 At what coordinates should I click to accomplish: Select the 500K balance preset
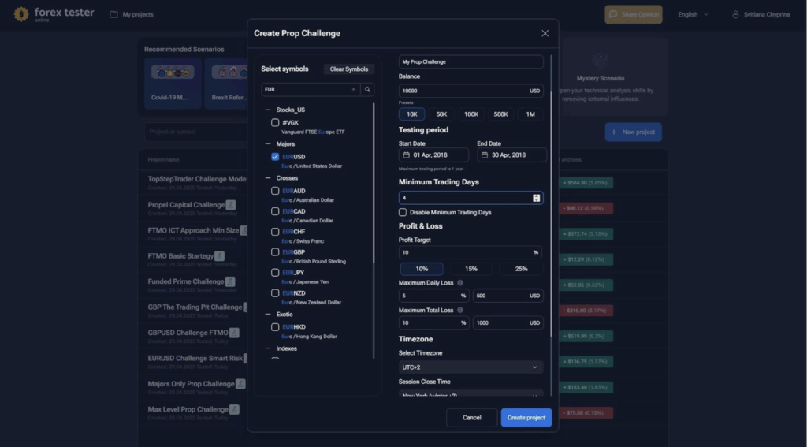(x=500, y=114)
